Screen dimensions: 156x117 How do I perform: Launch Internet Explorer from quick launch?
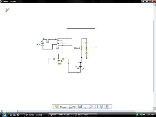point(18,115)
